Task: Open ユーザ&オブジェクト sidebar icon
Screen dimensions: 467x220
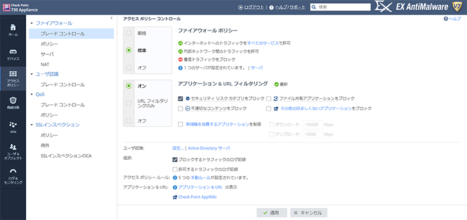Action: click(13, 147)
